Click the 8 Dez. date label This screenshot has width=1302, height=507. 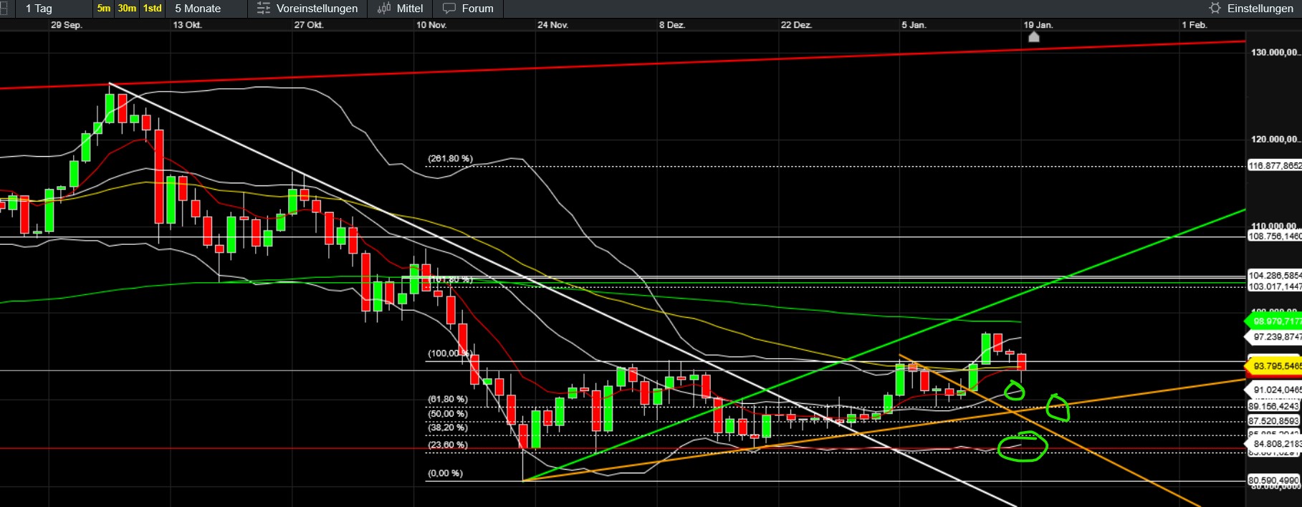click(x=672, y=25)
